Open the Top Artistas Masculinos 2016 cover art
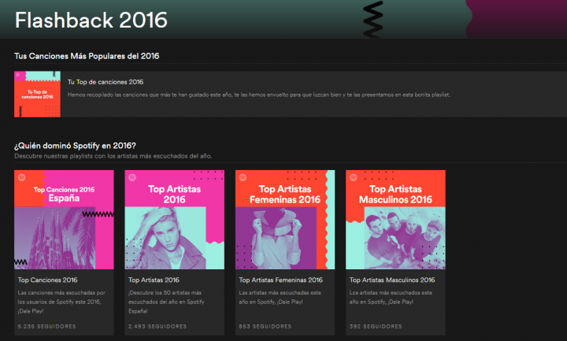The image size is (567, 341). (395, 220)
